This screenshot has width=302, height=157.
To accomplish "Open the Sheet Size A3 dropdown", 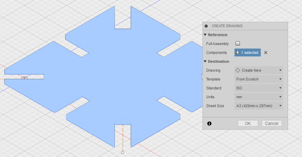I will click(259, 106).
